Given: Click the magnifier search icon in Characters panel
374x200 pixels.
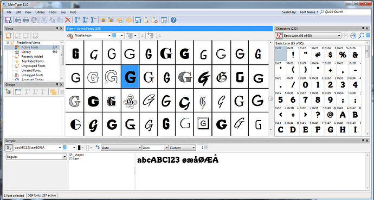Looking at the screenshot, I should pos(361,36).
